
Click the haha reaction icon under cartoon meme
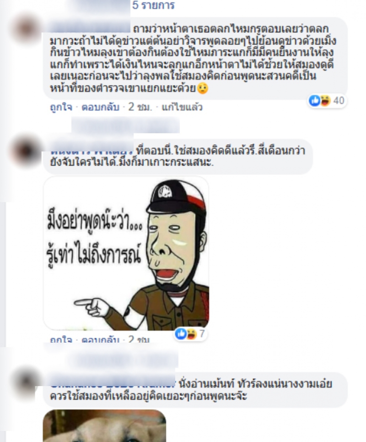191,334
